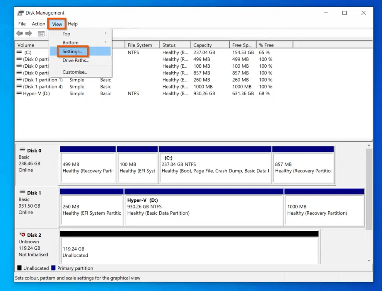This screenshot has height=291, width=382.
Task: Select the 260 MB EFI System partition block
Action: [x=92, y=207]
